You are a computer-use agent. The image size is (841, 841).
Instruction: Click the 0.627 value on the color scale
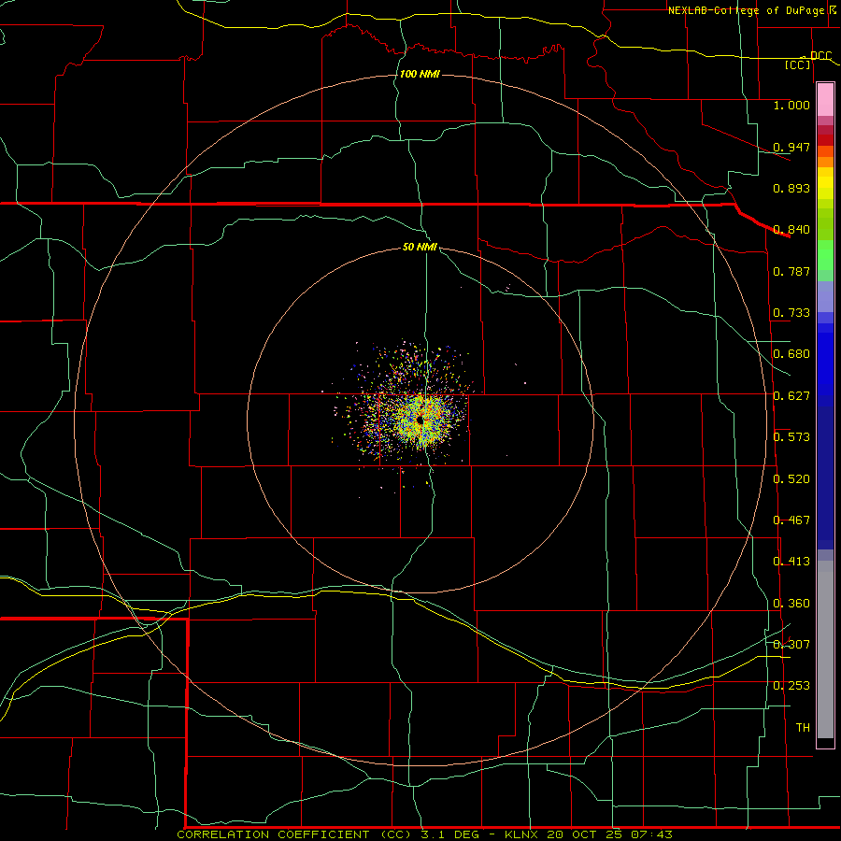point(791,396)
